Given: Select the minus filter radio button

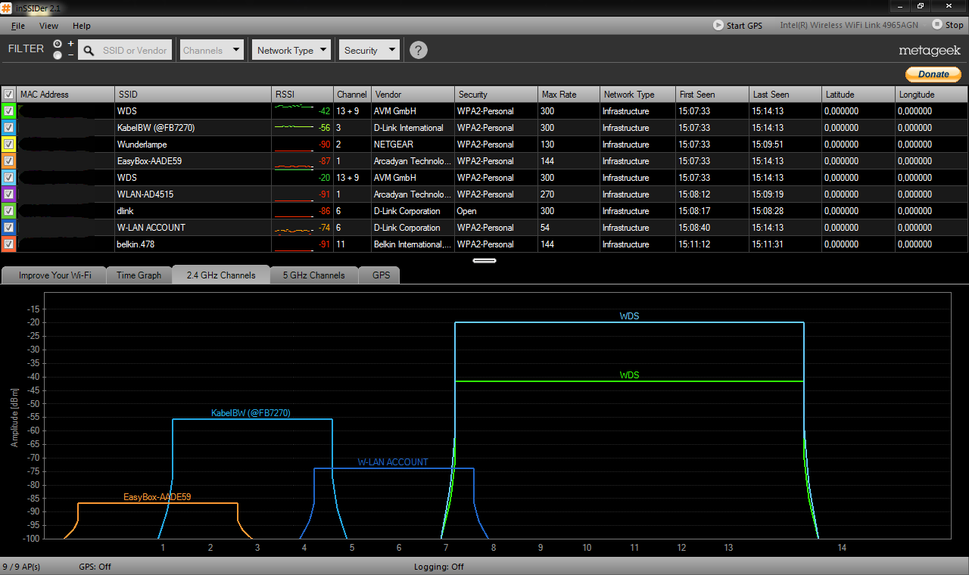Looking at the screenshot, I should click(58, 55).
